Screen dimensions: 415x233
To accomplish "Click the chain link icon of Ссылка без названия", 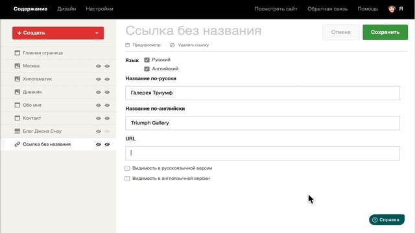I will click(x=18, y=144).
